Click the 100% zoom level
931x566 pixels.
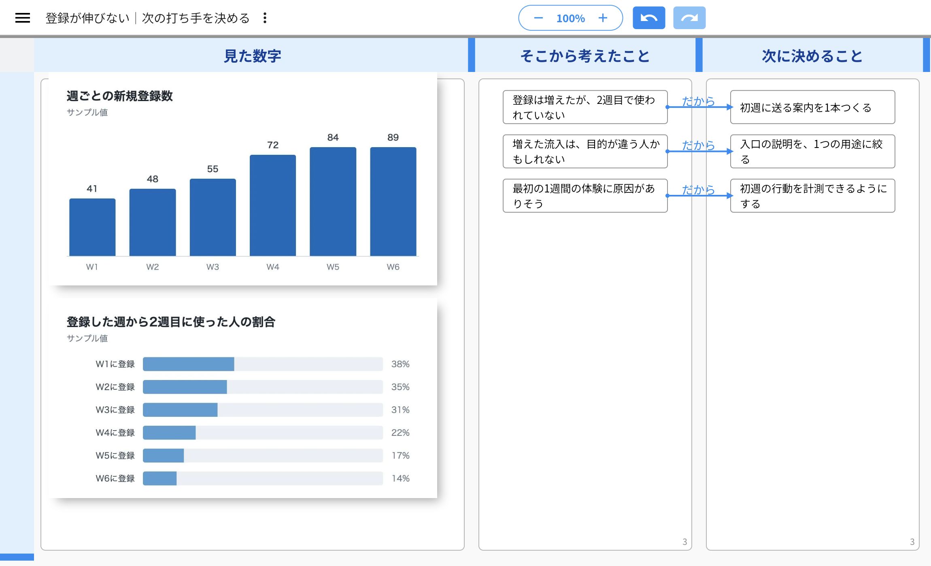(570, 18)
